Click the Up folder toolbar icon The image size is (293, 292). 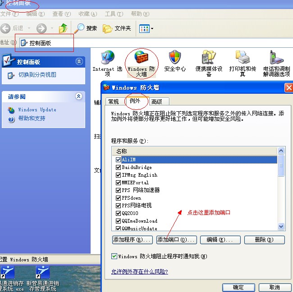click(x=63, y=28)
